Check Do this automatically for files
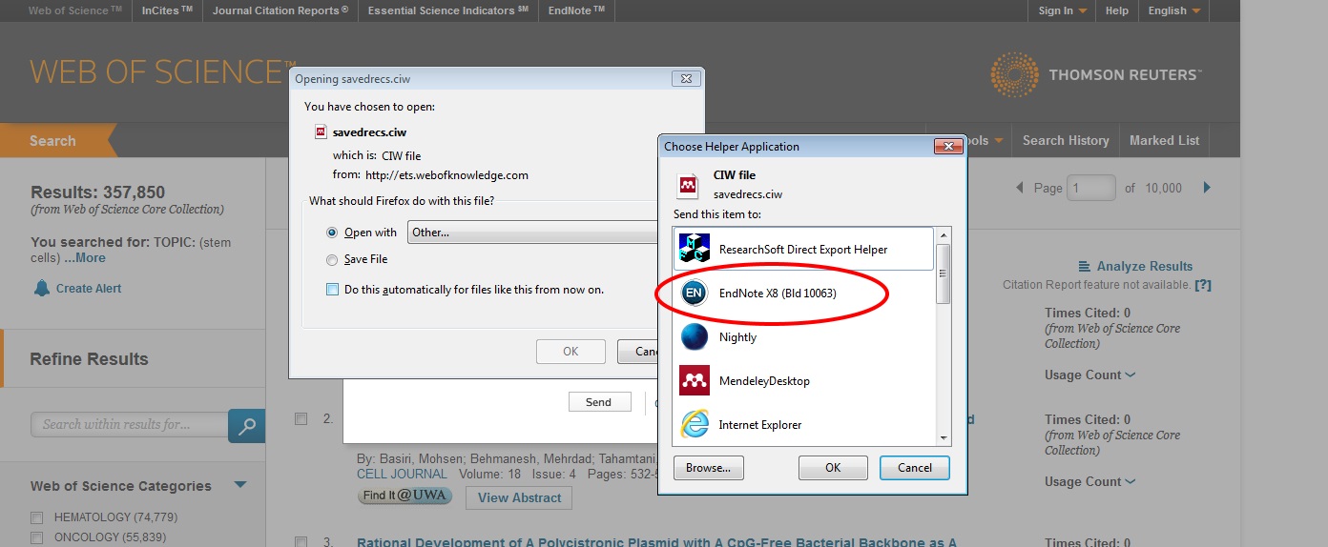 coord(332,290)
